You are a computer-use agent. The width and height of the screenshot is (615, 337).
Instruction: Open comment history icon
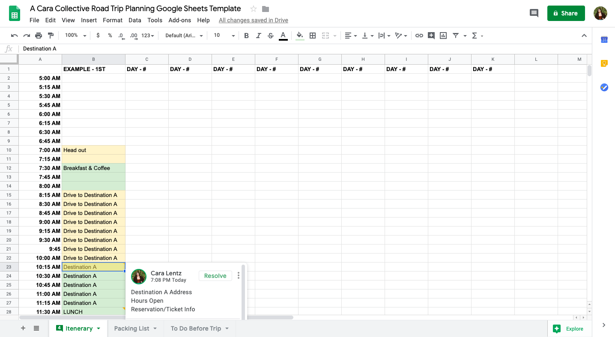pos(534,13)
